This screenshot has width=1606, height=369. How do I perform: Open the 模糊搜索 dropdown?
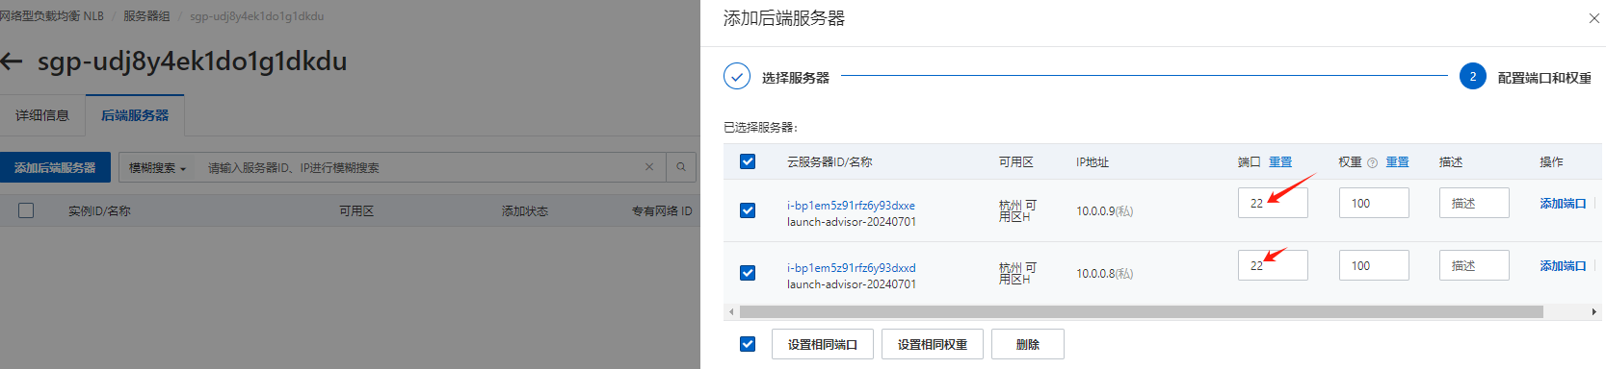coord(157,167)
